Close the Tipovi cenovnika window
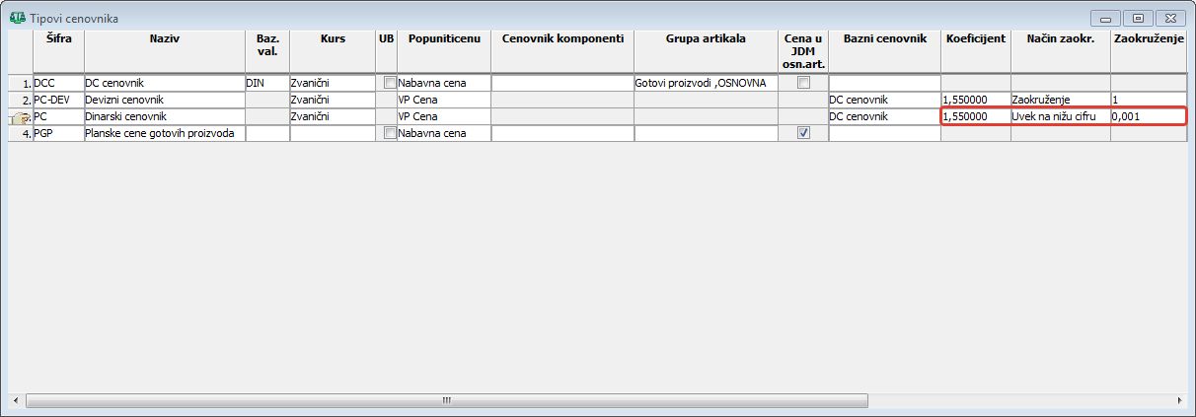Viewport: 1196px width, 417px height. [x=1171, y=18]
